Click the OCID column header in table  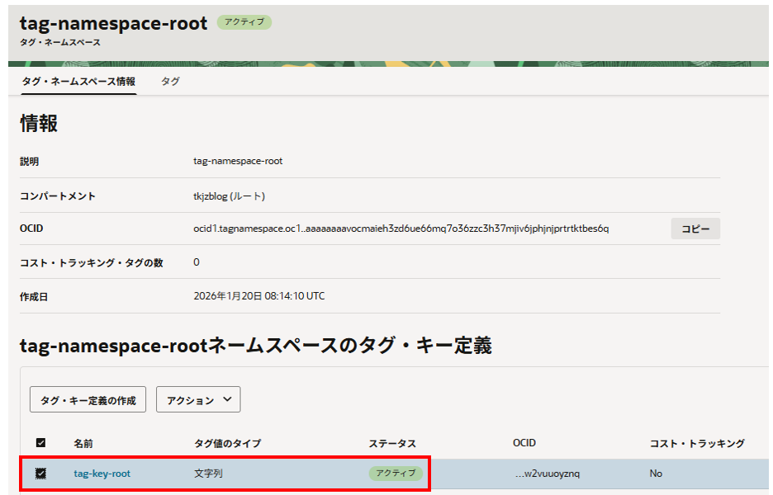coord(524,444)
